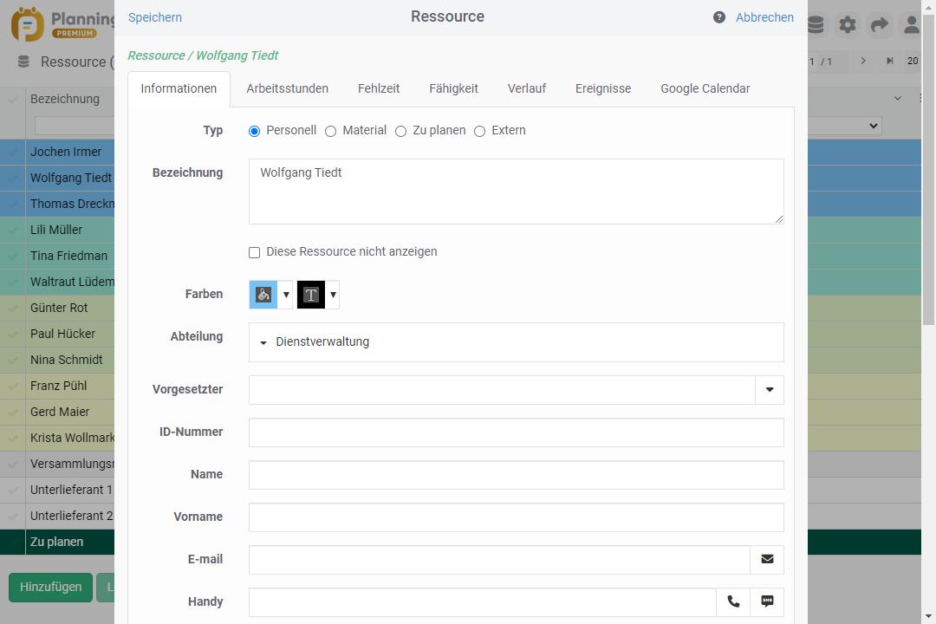This screenshot has width=936, height=624.
Task: Click Abbrechen to cancel editing
Action: (x=764, y=17)
